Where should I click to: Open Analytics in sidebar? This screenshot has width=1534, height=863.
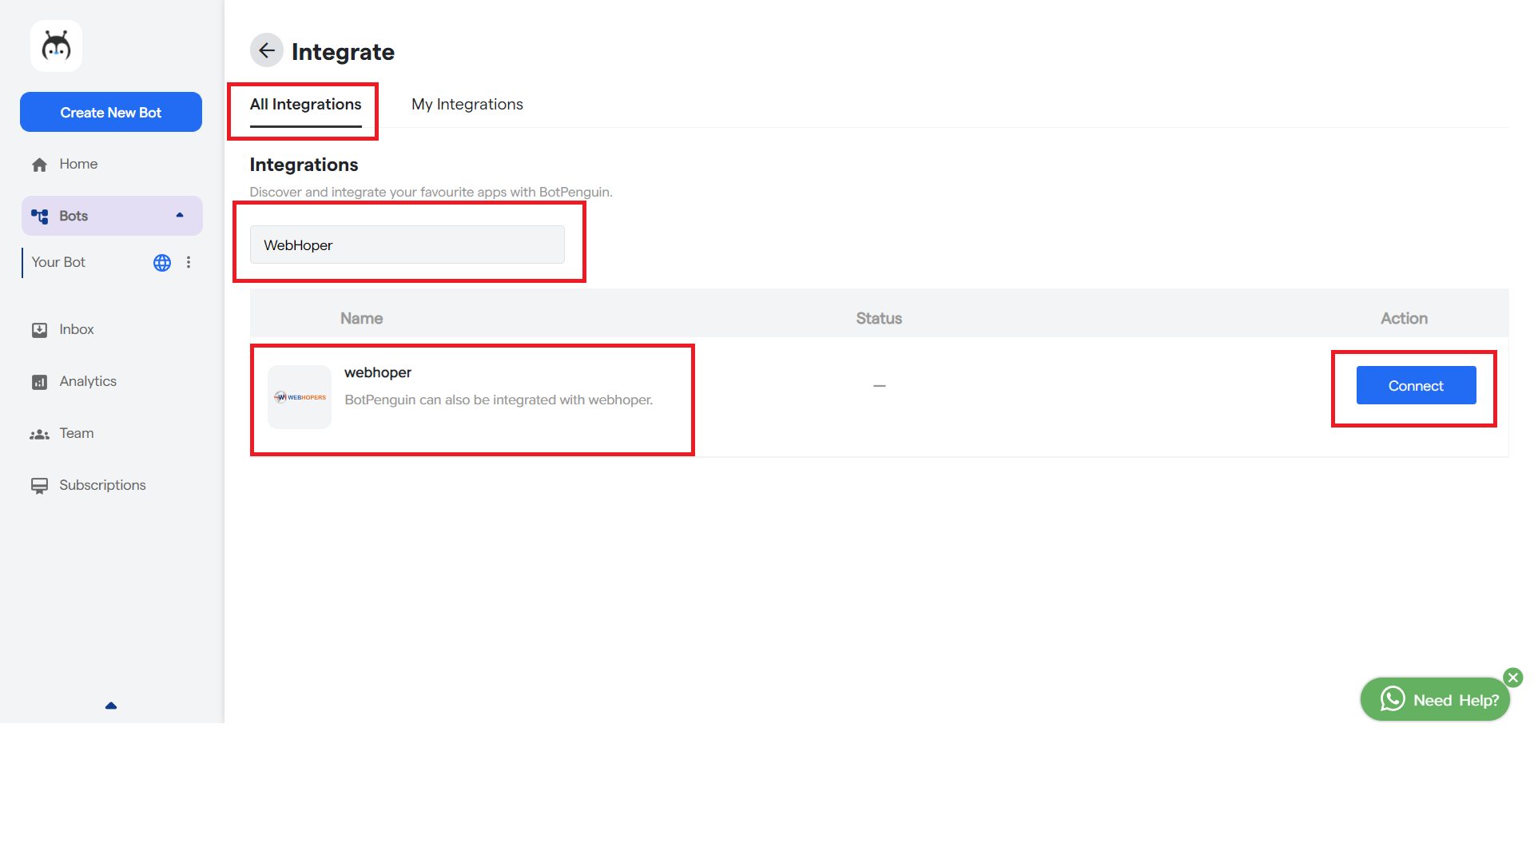pos(87,381)
